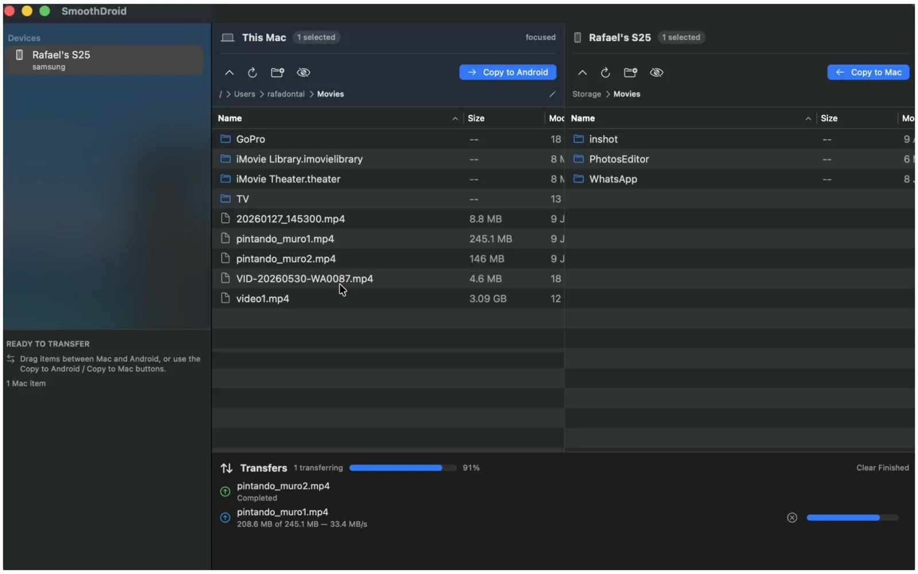Click the root slash in Mac breadcrumb

click(x=220, y=94)
